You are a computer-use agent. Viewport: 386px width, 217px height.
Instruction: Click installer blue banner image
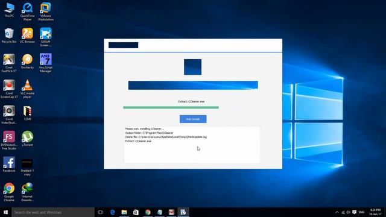point(193,85)
